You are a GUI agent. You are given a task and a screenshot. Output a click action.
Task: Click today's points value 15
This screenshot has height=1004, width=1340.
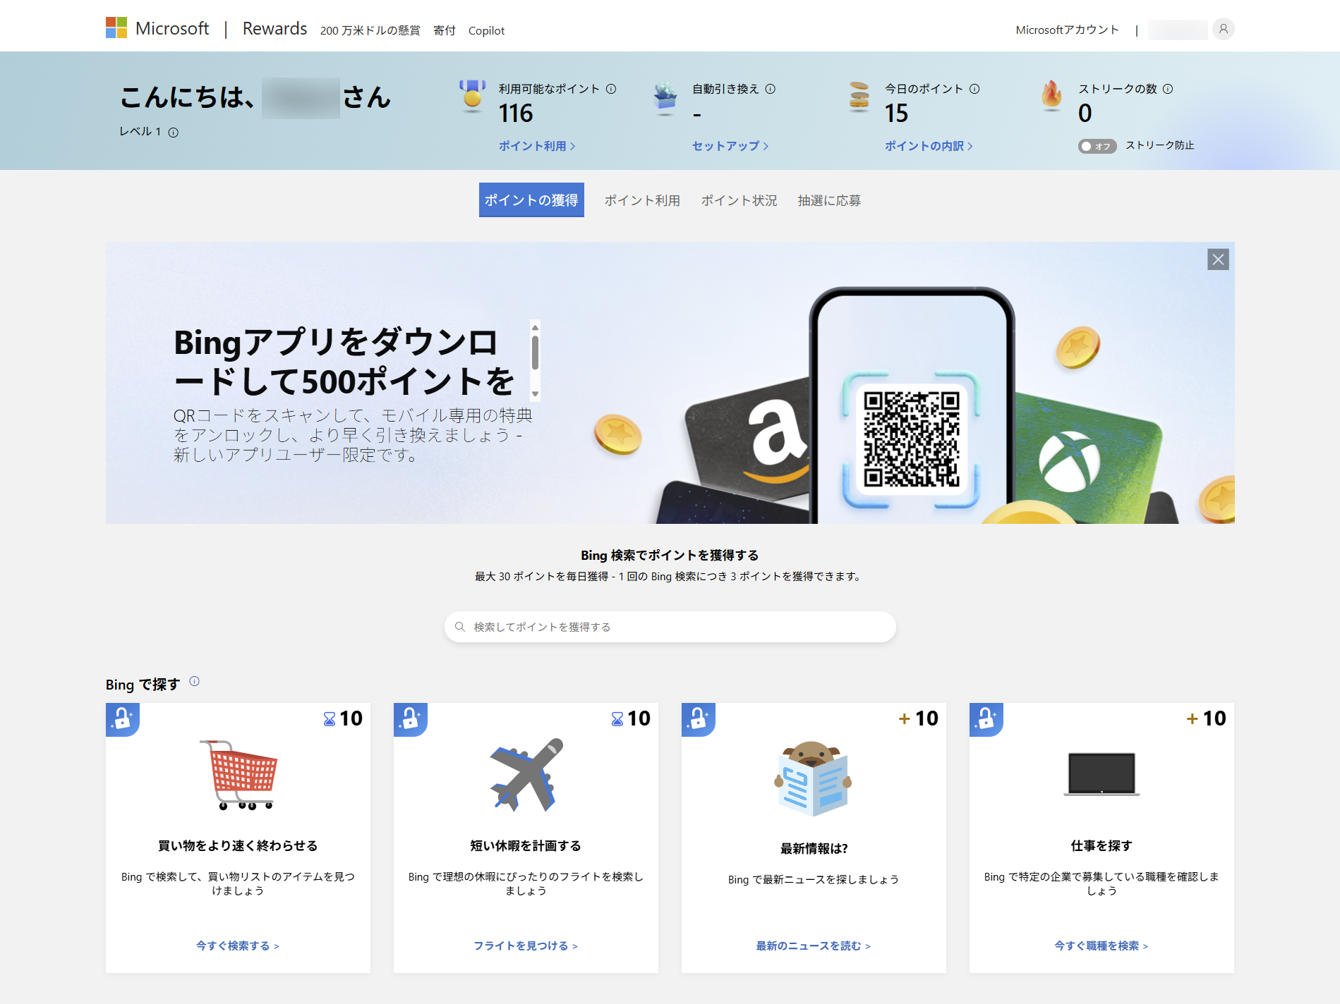pyautogui.click(x=897, y=114)
